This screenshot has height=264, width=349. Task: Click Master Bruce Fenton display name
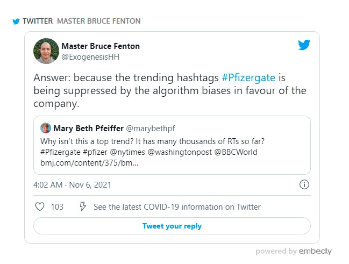point(101,46)
